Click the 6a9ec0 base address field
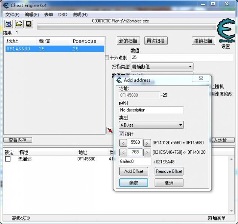The width and height of the screenshot is (238, 224). 135,162
